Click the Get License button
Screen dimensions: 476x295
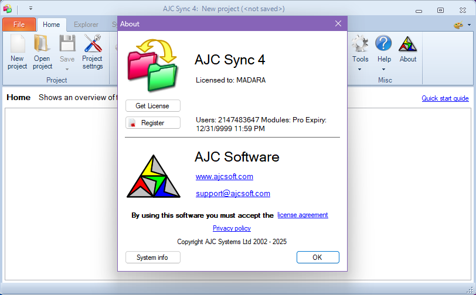click(152, 106)
